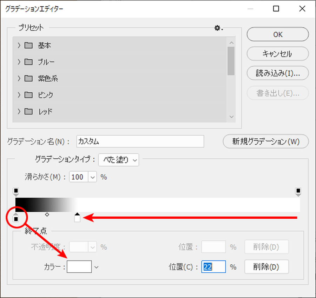Maximize the グラデーションエディター window
The height and width of the screenshot is (298, 316).
point(276,9)
